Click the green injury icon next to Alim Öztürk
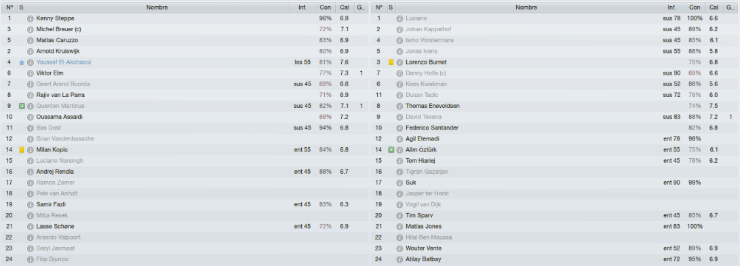This screenshot has width=740, height=266. (x=391, y=150)
